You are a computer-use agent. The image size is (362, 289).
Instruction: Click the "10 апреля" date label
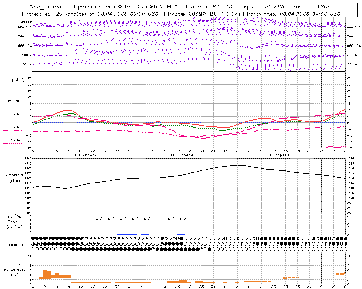click(x=278, y=155)
